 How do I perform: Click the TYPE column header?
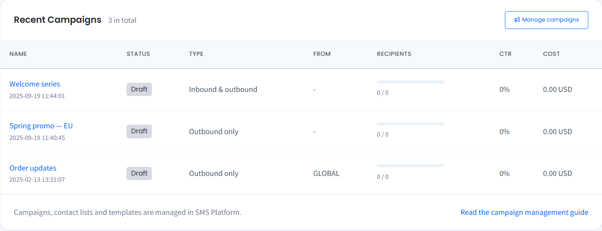tap(196, 54)
